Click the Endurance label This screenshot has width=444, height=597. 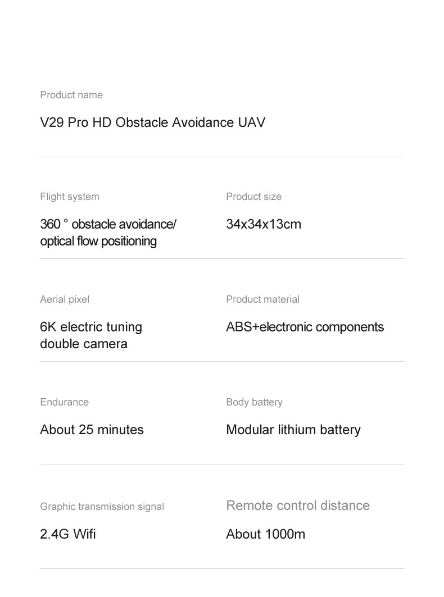tap(64, 402)
